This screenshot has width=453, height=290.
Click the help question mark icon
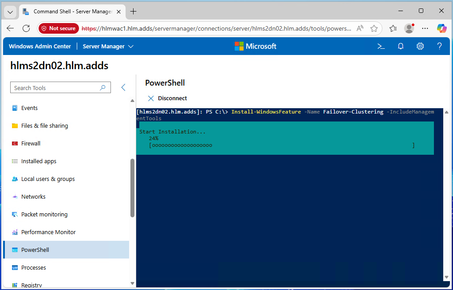click(439, 46)
